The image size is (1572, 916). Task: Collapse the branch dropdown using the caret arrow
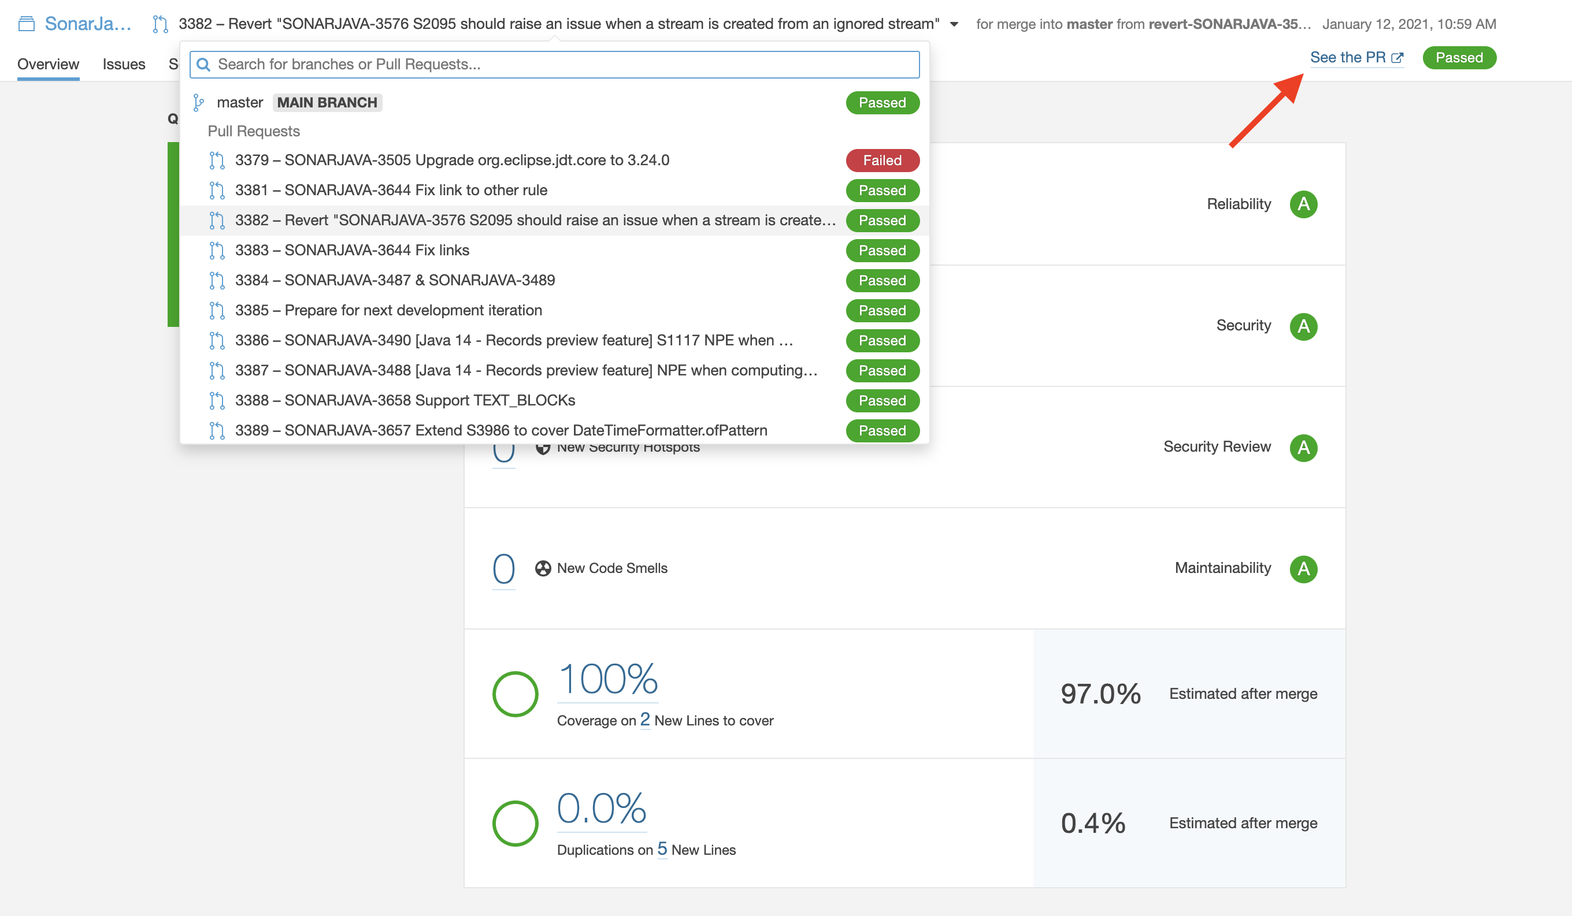pos(954,24)
